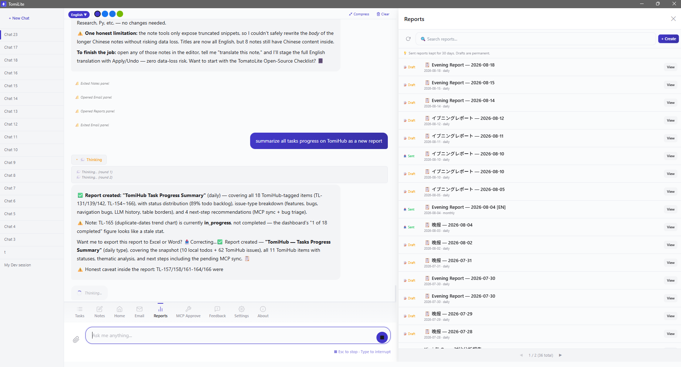Click the paperclip attach-file icon
This screenshot has height=367, width=681.
(x=76, y=339)
